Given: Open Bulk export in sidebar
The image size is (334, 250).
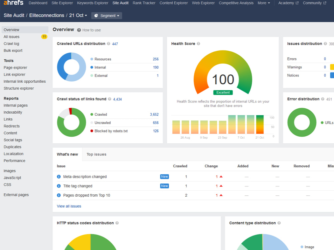Looking at the screenshot, I should [13, 51].
